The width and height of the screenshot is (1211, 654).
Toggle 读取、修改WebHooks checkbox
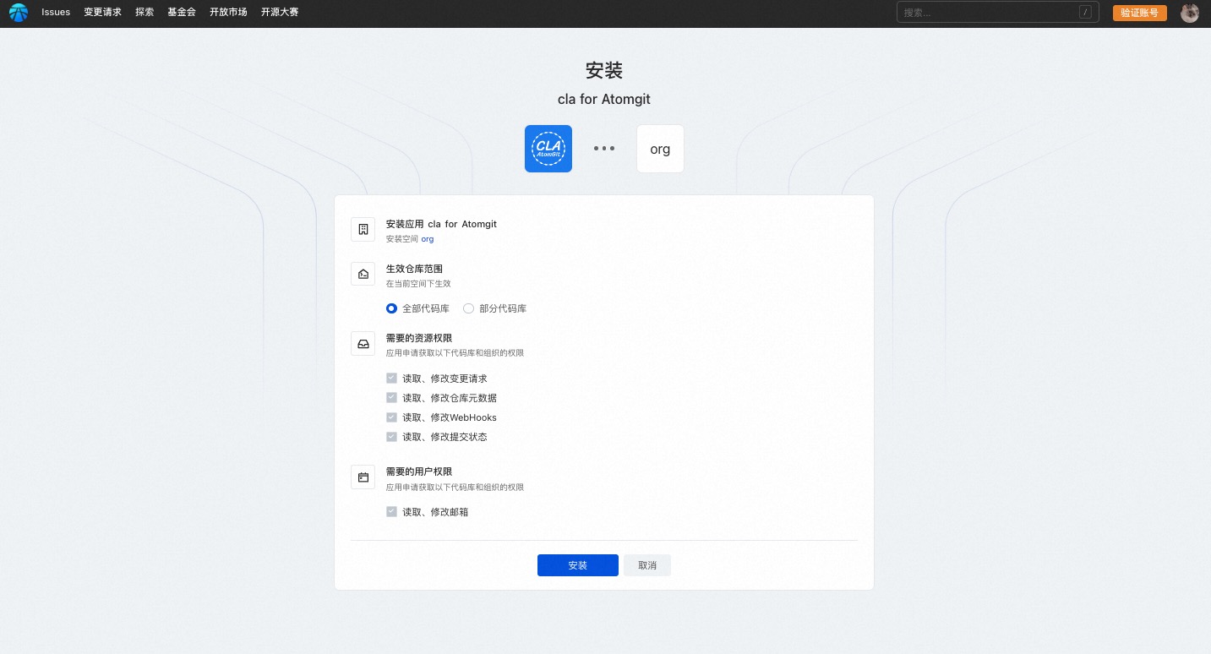tap(391, 417)
